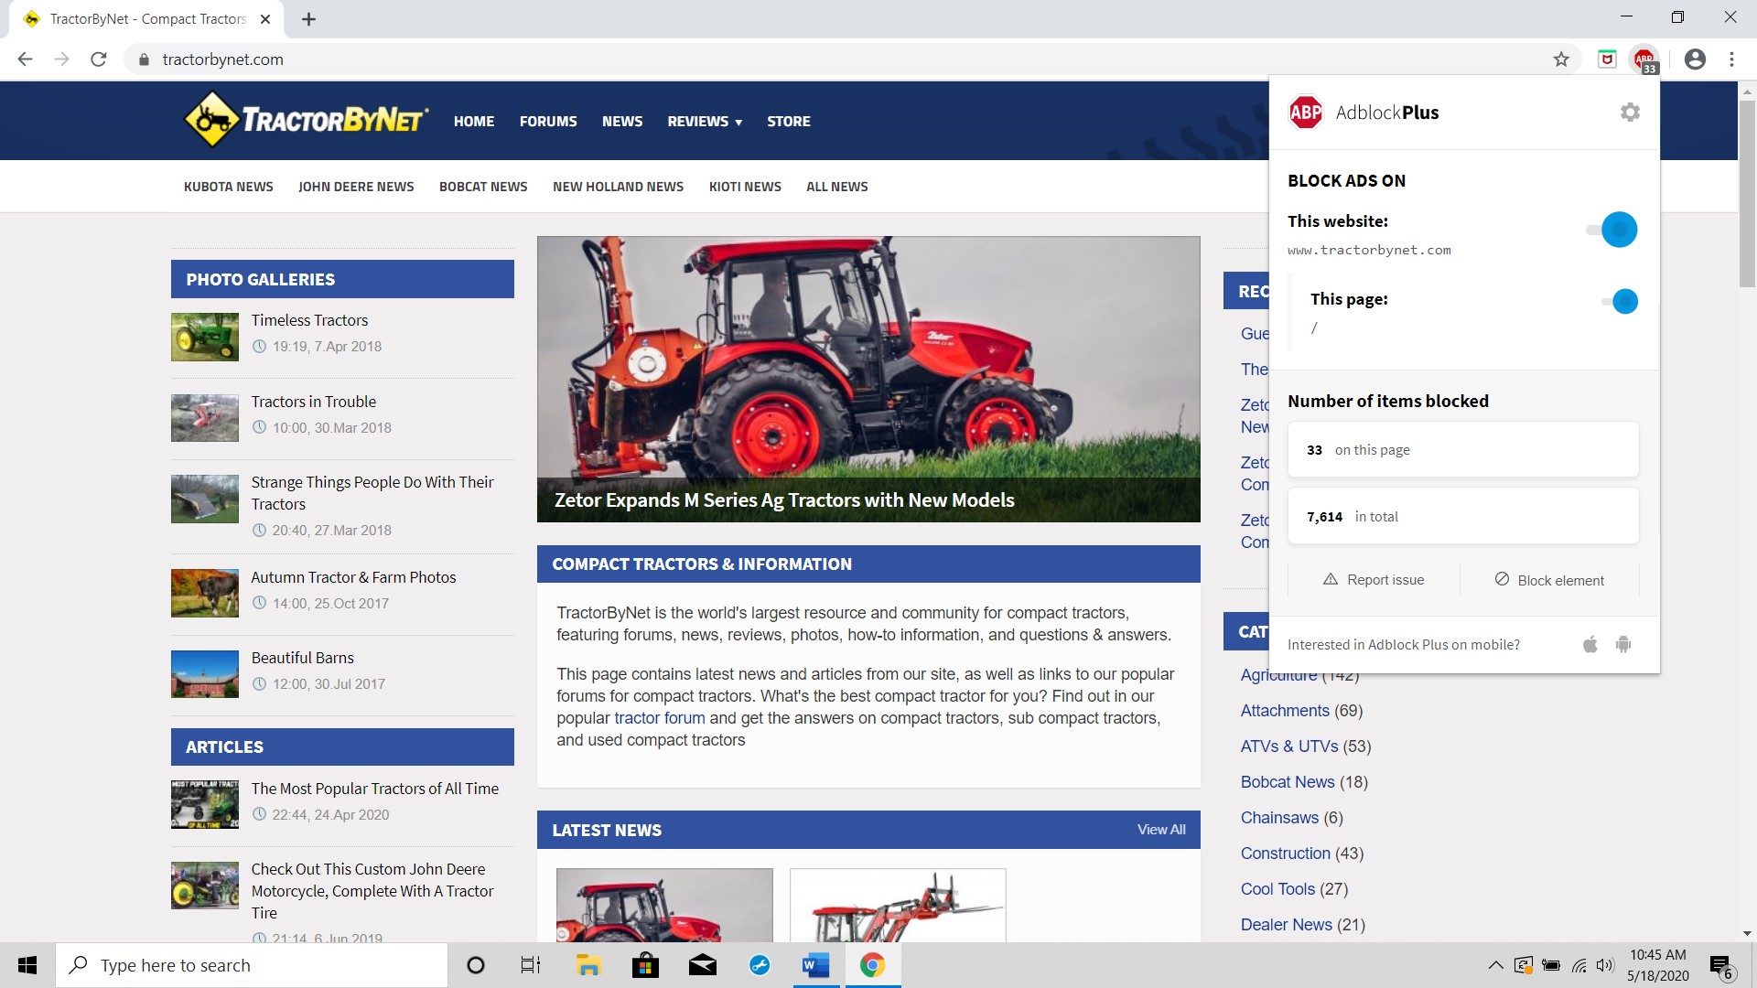Click the Chrome icon on taskbar
The height and width of the screenshot is (988, 1757).
pyautogui.click(x=872, y=965)
